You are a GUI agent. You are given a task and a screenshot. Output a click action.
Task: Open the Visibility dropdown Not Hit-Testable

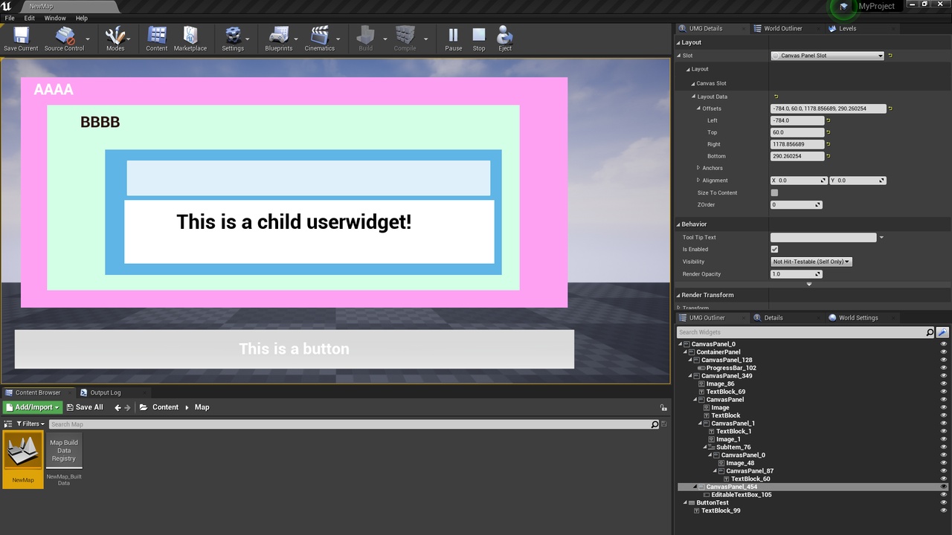811,262
